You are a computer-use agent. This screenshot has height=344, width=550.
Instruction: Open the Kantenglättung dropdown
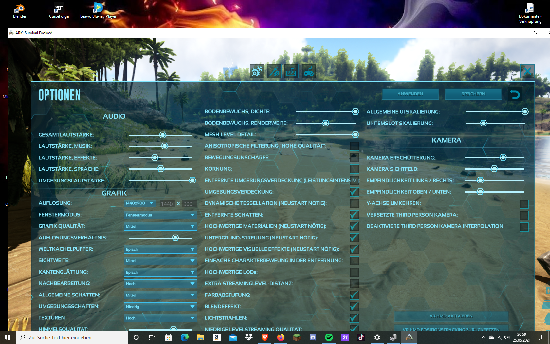[160, 272]
